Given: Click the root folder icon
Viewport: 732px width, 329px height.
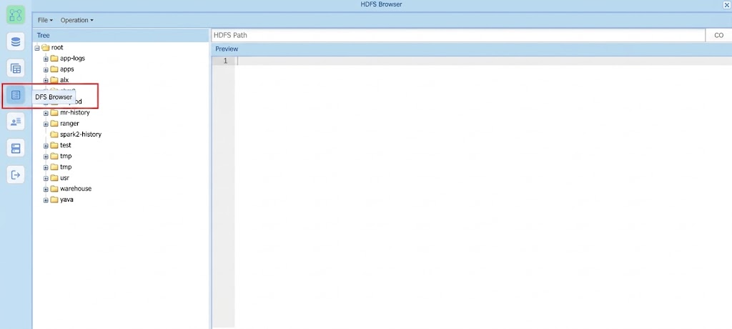Looking at the screenshot, I should coord(45,47).
